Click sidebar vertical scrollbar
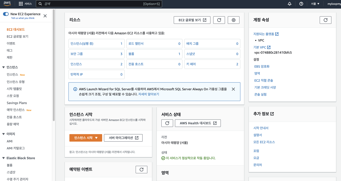This screenshot has height=181, width=341. click(x=54, y=65)
